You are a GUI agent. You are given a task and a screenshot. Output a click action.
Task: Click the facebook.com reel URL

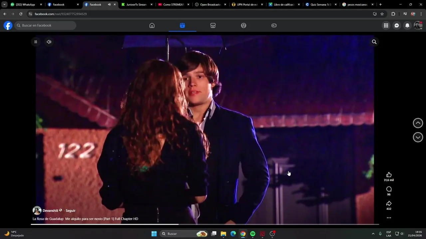pyautogui.click(x=61, y=14)
